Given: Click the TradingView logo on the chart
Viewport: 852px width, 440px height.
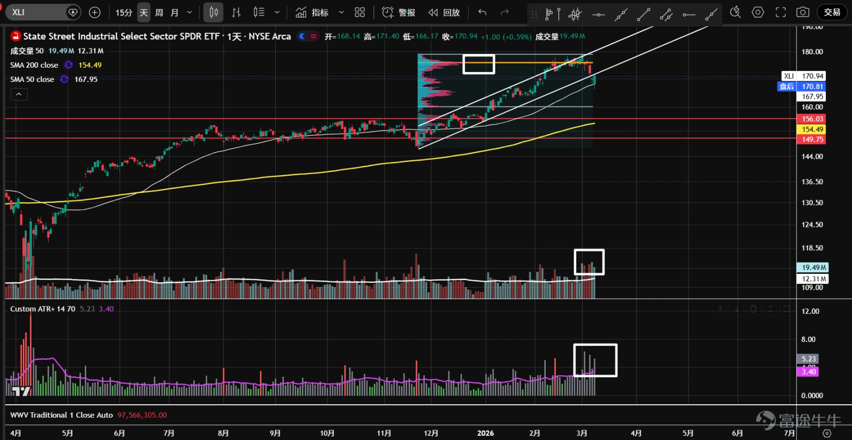Looking at the screenshot, I should click(21, 391).
